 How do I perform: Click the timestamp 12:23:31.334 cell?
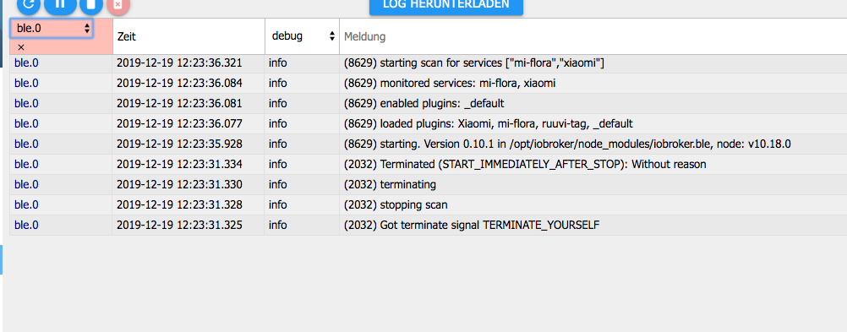coord(179,164)
